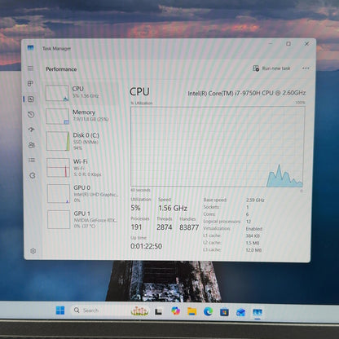This screenshot has width=339, height=339.
Task: Click the 5% utilization value
Action: tap(135, 208)
